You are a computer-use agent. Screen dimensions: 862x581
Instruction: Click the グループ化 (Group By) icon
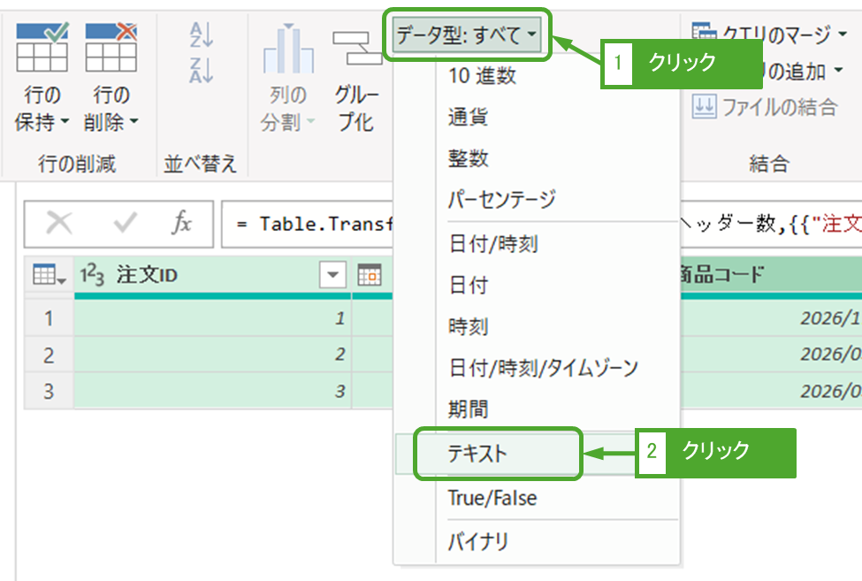pos(356,50)
